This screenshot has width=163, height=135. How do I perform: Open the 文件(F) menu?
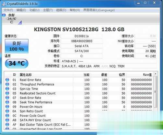click(8, 10)
